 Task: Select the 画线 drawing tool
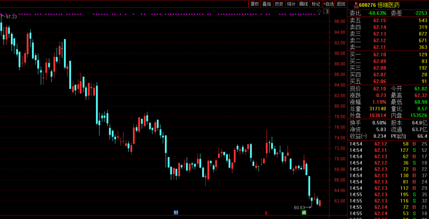pos(303,4)
